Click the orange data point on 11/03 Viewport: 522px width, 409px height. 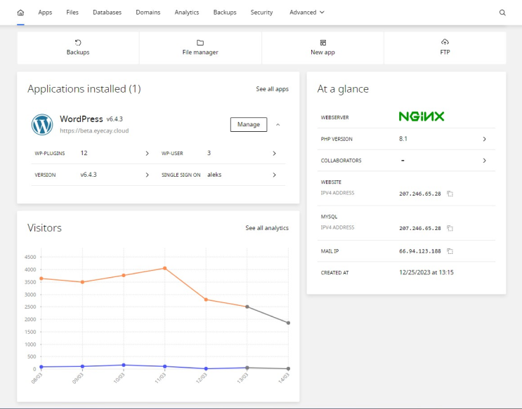click(x=165, y=269)
